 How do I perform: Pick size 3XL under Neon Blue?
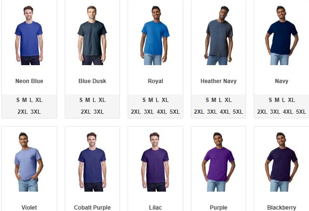35,112
